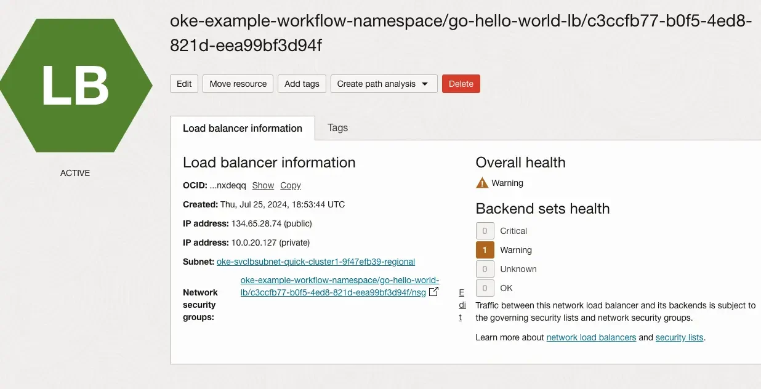This screenshot has width=761, height=389.
Task: Click the private IP address 10.0.20.127
Action: pyautogui.click(x=254, y=243)
